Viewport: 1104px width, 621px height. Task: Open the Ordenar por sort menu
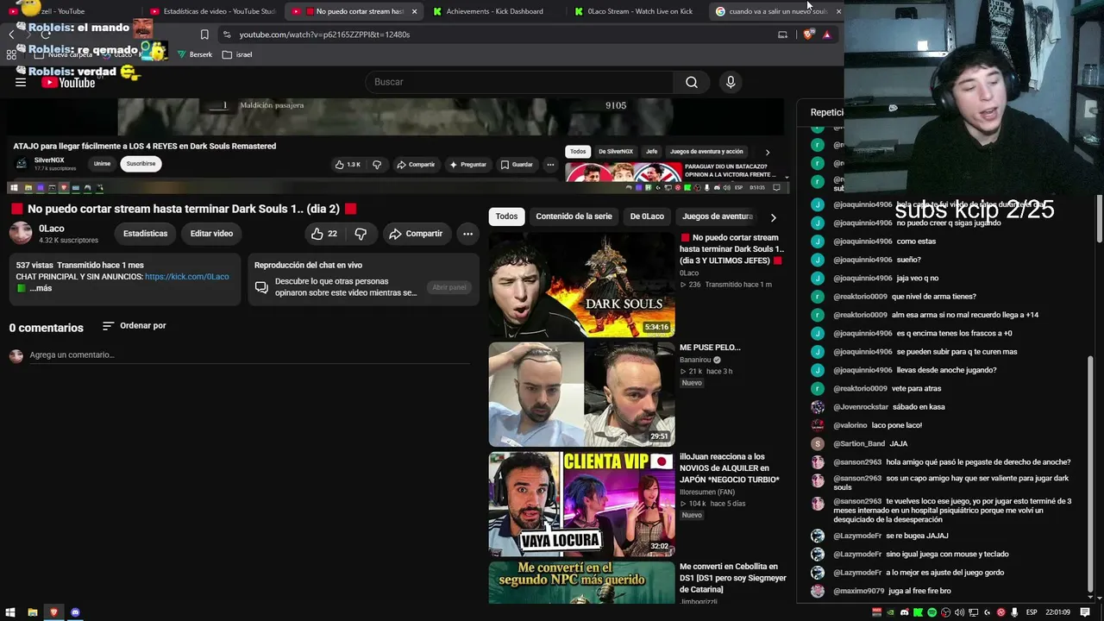[134, 326]
